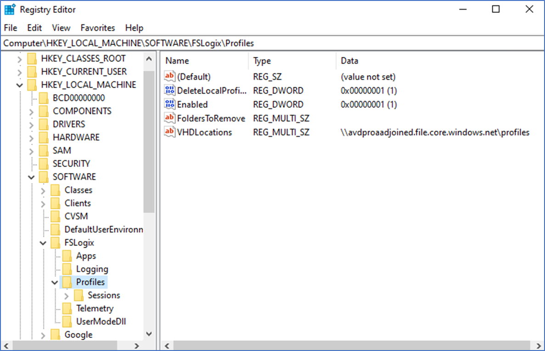This screenshot has width=545, height=351.
Task: Select the Google key in tree
Action: (x=79, y=334)
